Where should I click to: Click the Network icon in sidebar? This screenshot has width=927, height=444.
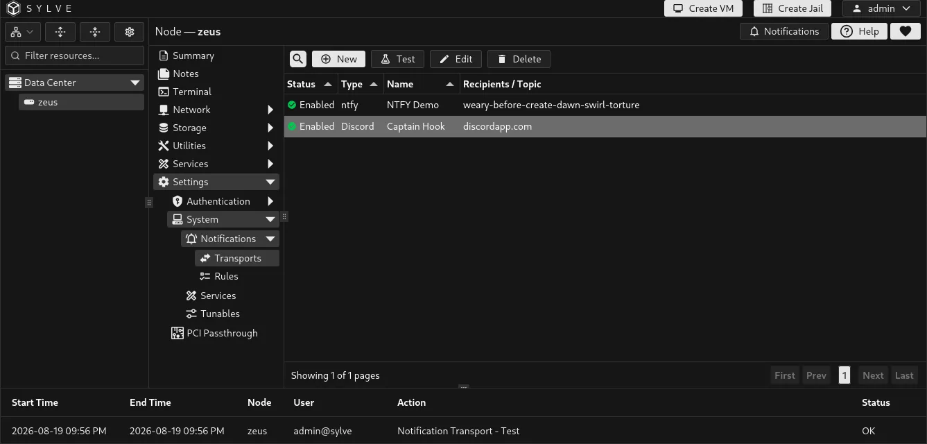[164, 110]
